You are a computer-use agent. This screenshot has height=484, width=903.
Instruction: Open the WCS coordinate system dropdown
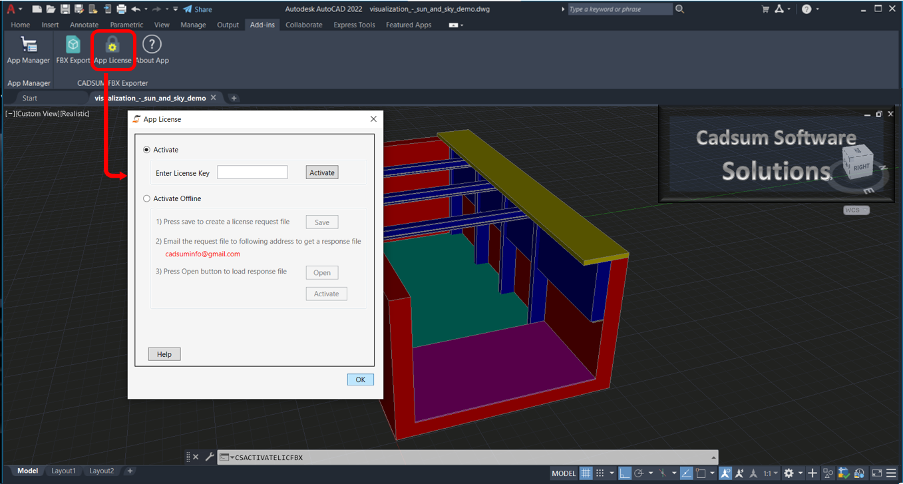[856, 210]
